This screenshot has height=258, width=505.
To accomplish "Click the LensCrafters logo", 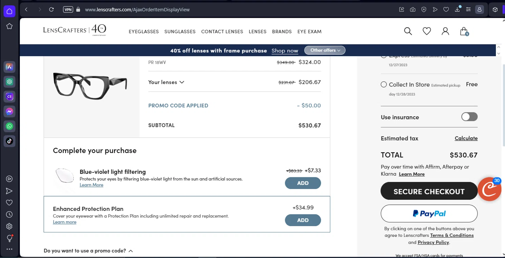I will coord(75,30).
